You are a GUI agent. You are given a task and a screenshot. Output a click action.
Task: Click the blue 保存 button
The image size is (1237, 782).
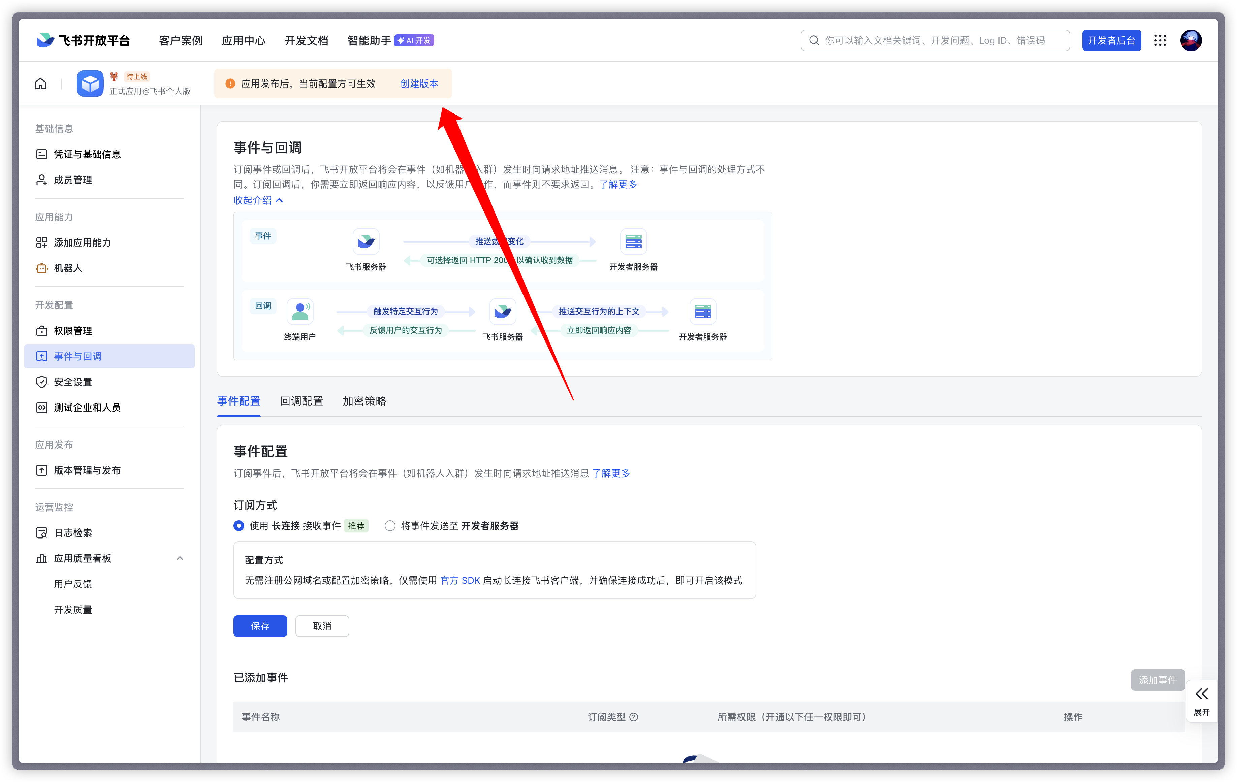[x=260, y=626]
